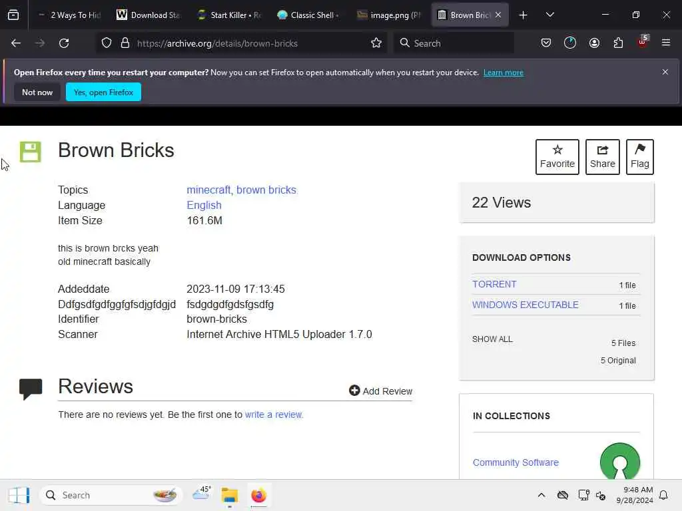Viewport: 682px width, 511px height.
Task: Open the Extensions puzzle icon
Action: pos(618,43)
